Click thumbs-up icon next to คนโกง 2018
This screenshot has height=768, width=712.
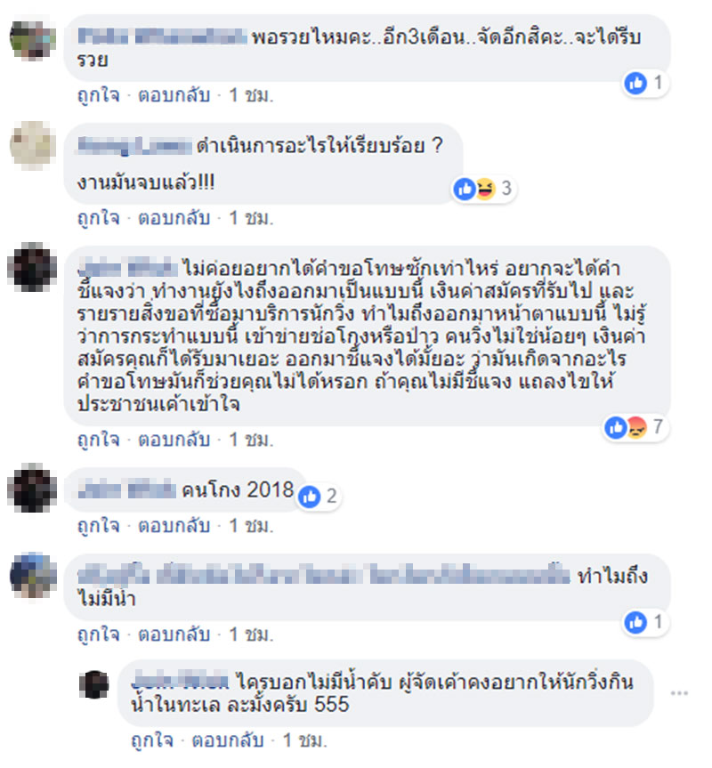(x=310, y=497)
